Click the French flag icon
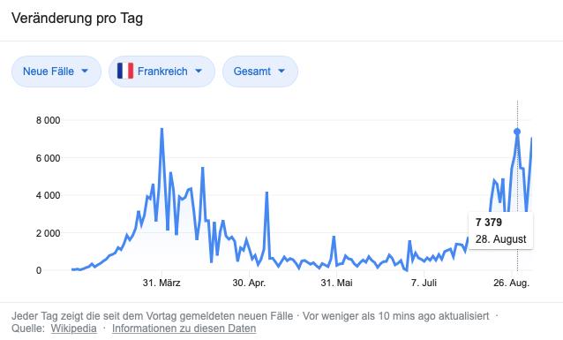 click(125, 71)
